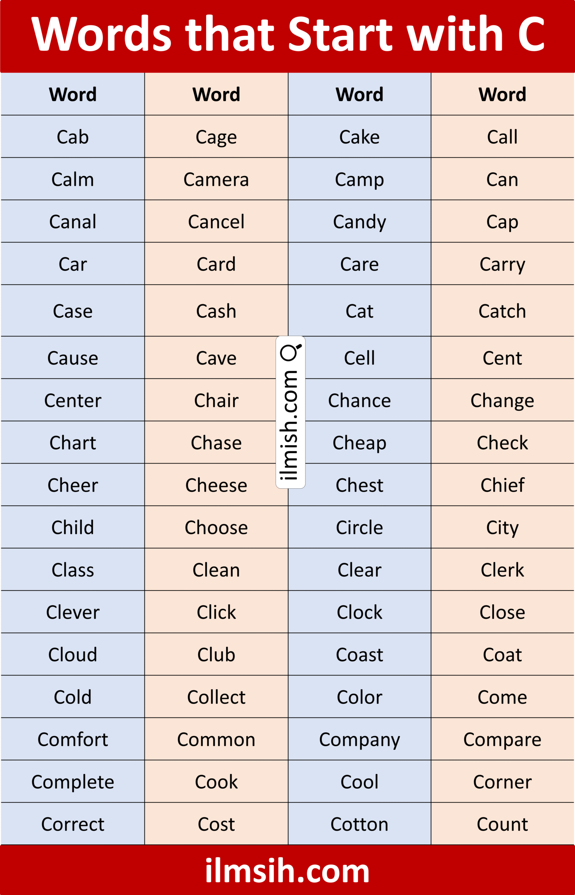Select the "Change" table cell
The image size is (575, 895).
tap(503, 400)
